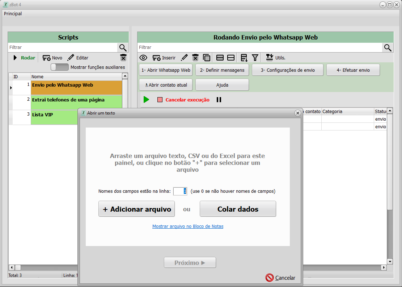The width and height of the screenshot is (402, 287).
Task: Open the Utils. tools menu
Action: [275, 58]
